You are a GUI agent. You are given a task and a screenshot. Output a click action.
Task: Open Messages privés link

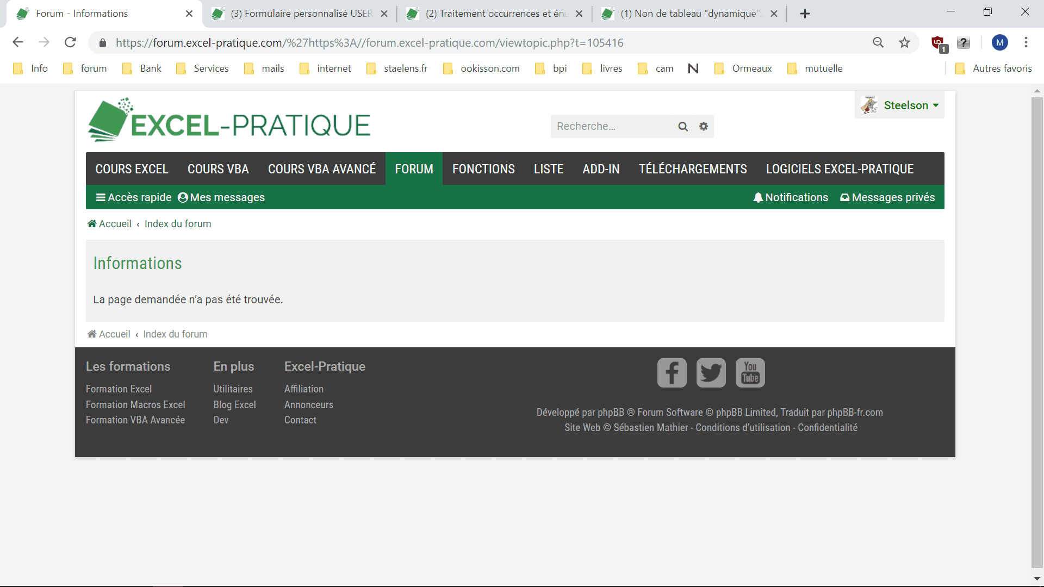tap(887, 197)
